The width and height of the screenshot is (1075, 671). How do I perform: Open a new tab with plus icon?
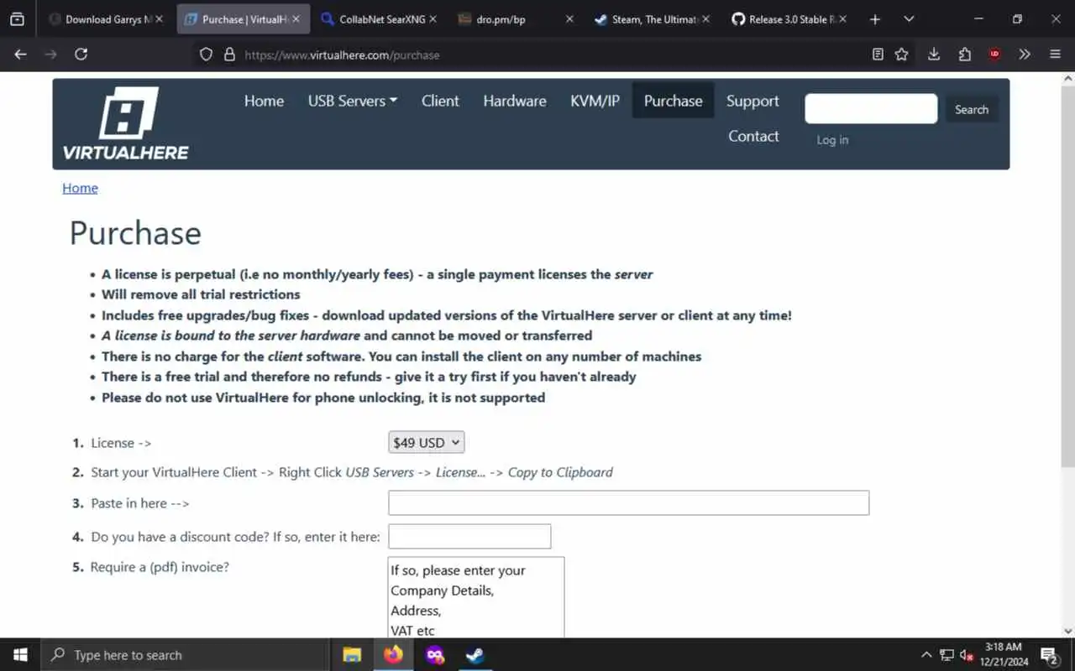point(874,18)
